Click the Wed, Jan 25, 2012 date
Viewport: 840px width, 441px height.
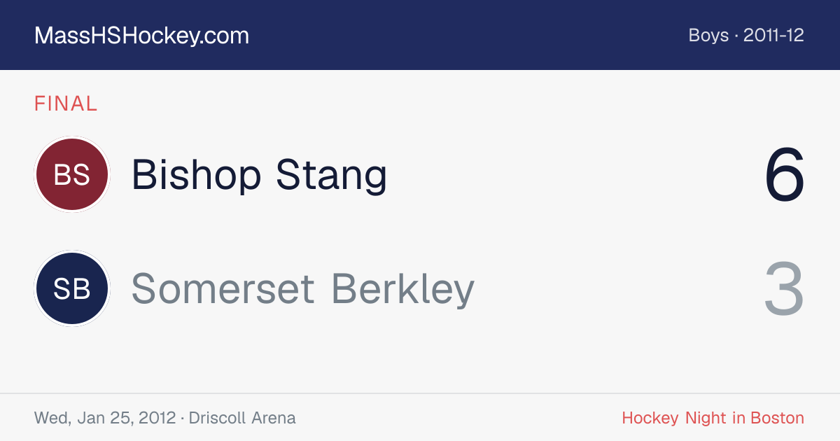pos(105,418)
